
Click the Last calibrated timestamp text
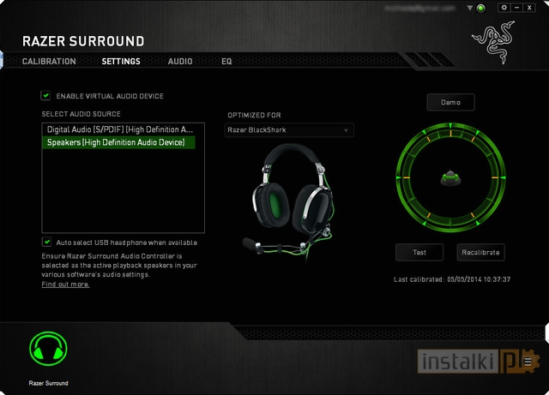click(452, 279)
